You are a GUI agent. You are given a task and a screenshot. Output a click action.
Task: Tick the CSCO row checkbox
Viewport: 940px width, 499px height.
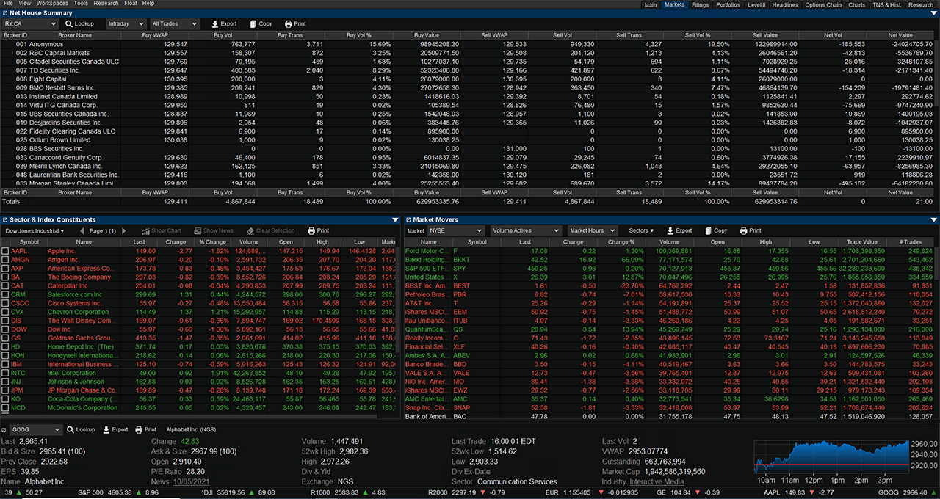pyautogui.click(x=5, y=303)
